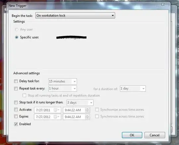
Task: Adjust the Activate time spinner
Action: click(x=87, y=110)
